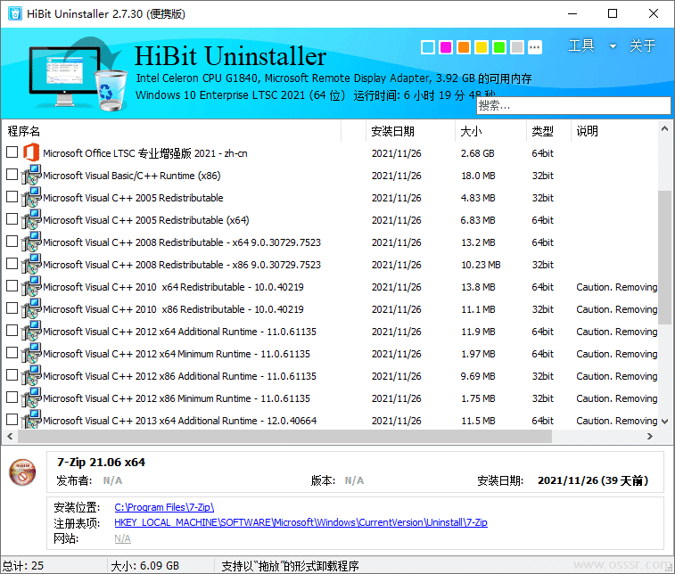Tick Visual C++ 2005 Redistributable 32bit checkbox
Viewport: 675px width, 574px height.
[12, 197]
